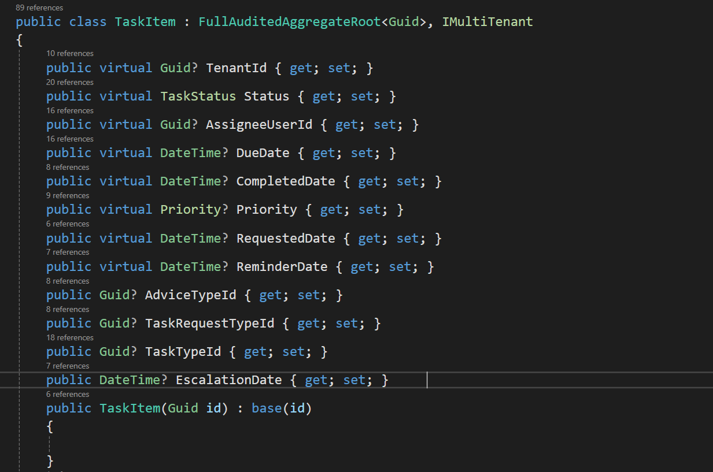Click the 10 references link above TenantId
This screenshot has width=713, height=472.
coord(70,53)
